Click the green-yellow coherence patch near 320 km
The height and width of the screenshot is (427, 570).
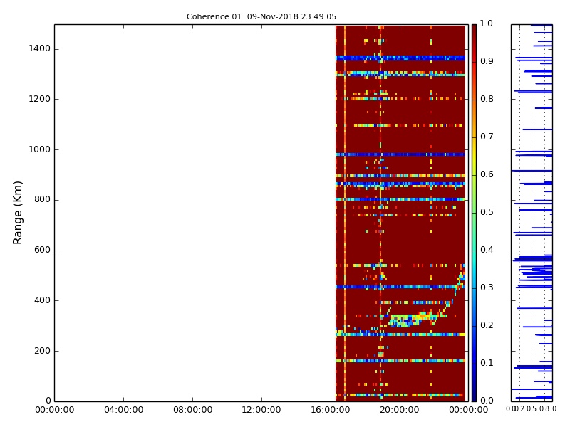tap(413, 320)
